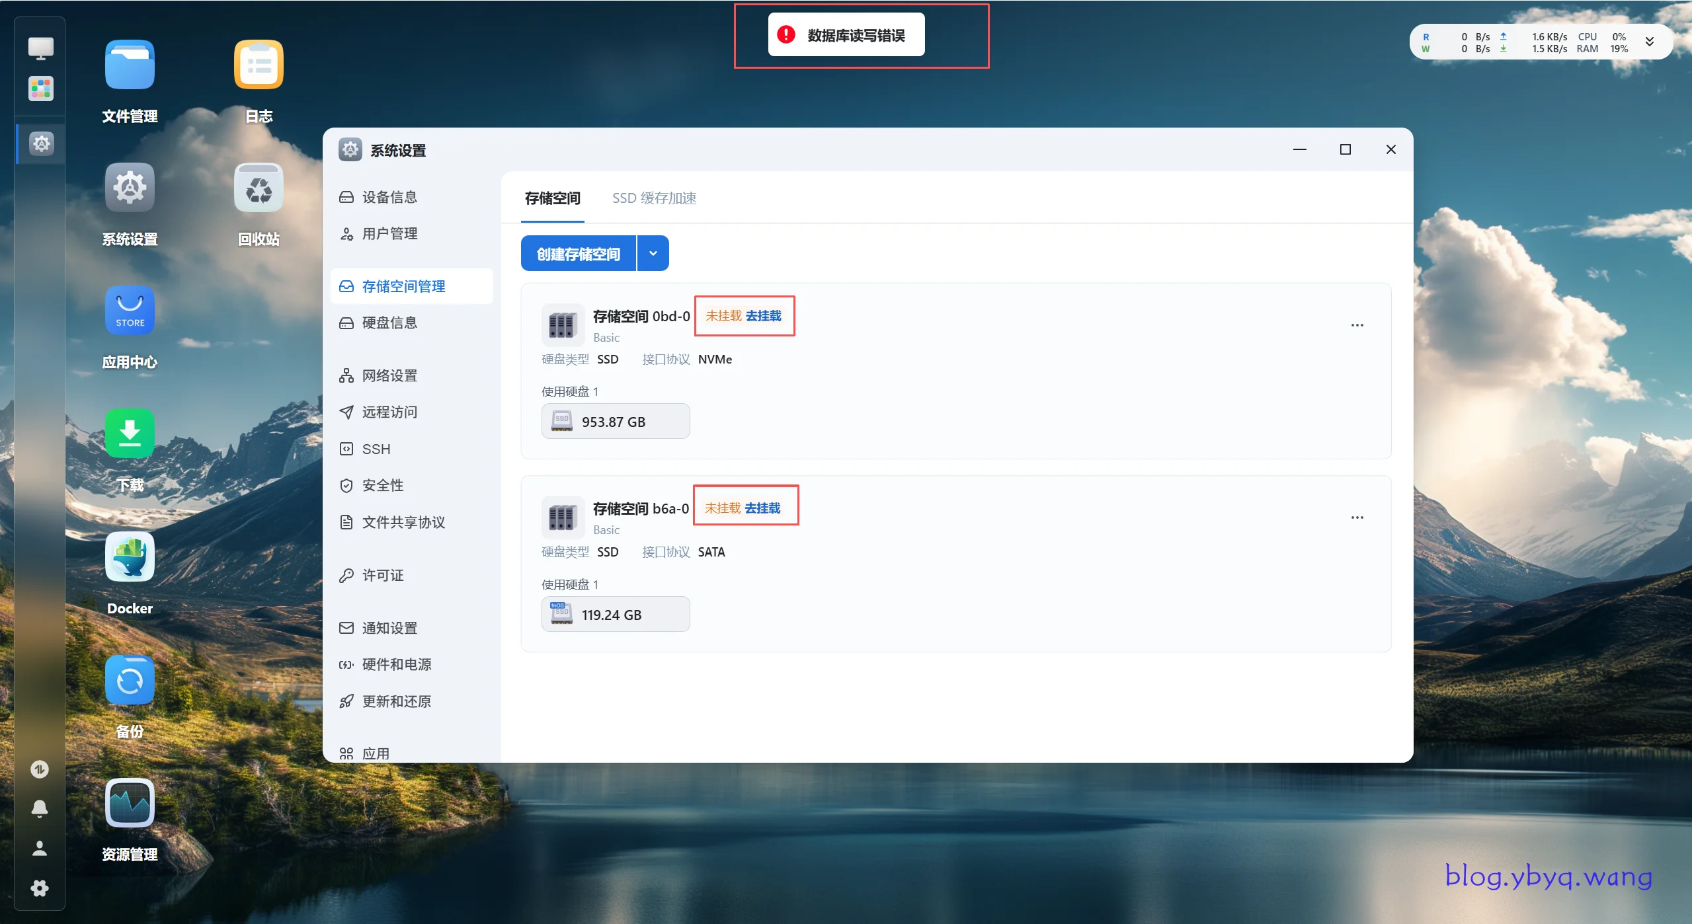Image resolution: width=1692 pixels, height=924 pixels.
Task: Click the 119.24 GB disk chip
Action: click(615, 615)
